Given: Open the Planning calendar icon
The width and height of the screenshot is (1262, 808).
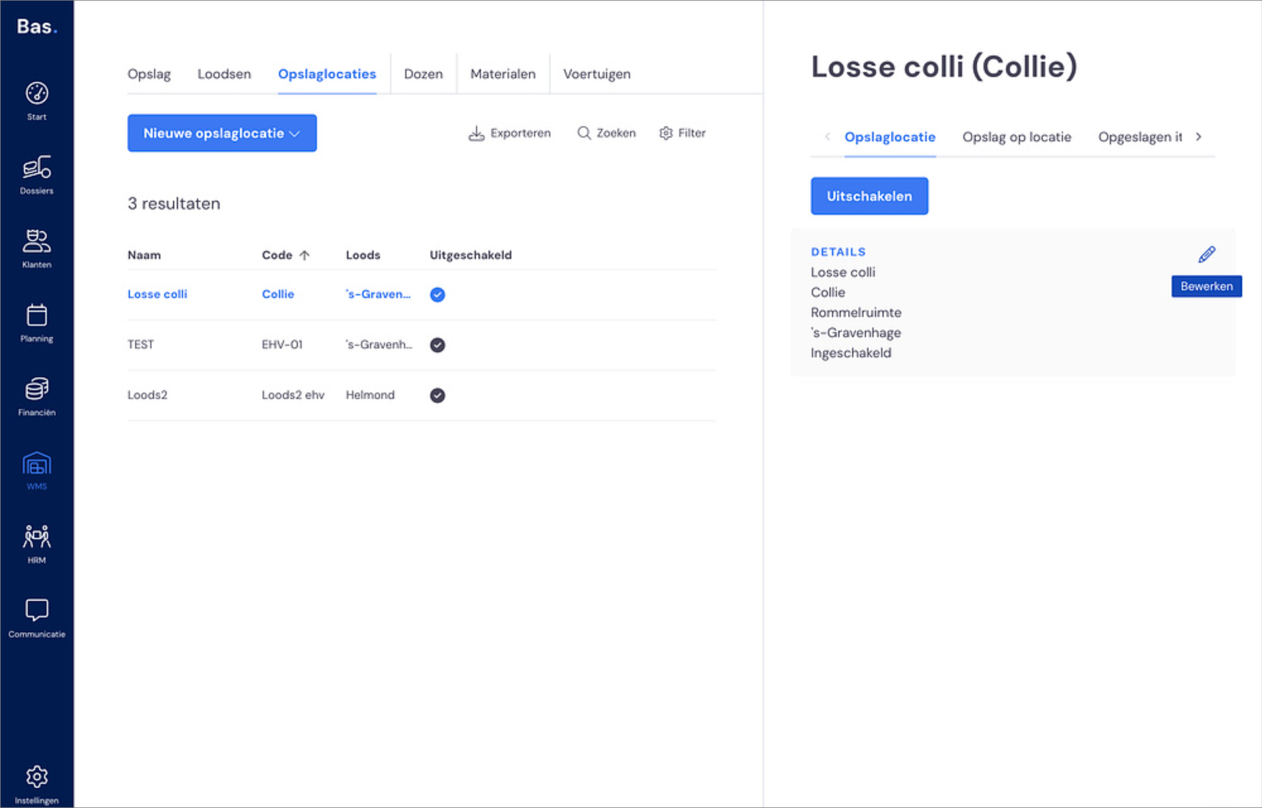Looking at the screenshot, I should (37, 323).
